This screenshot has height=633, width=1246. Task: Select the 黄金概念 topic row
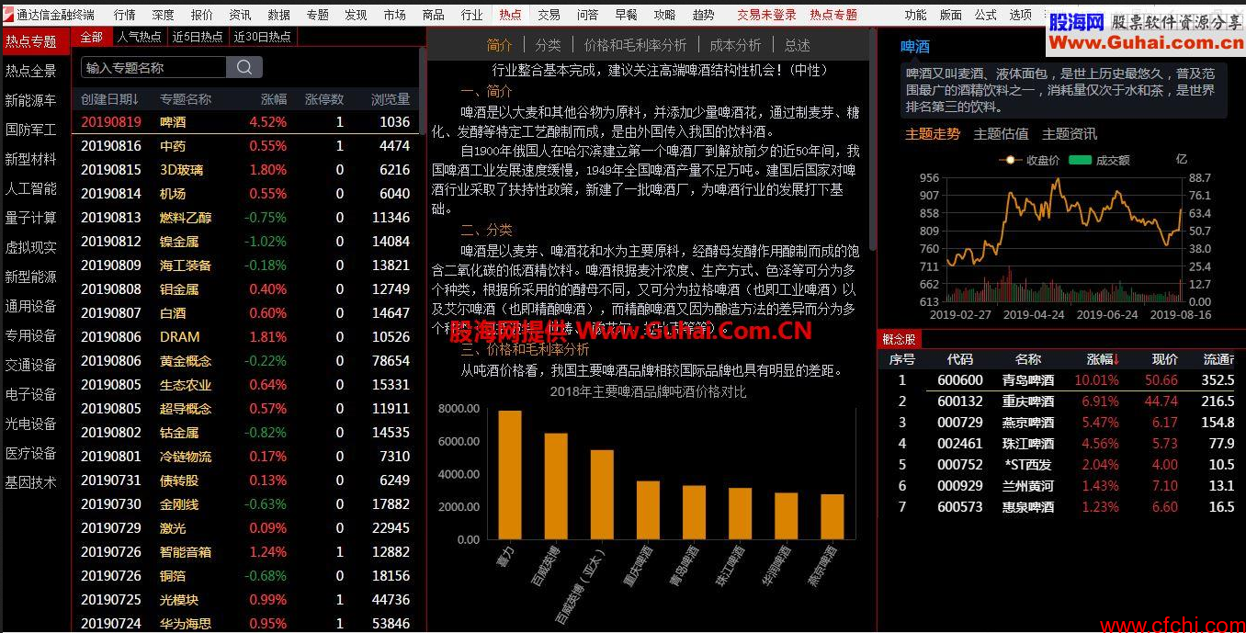(245, 360)
